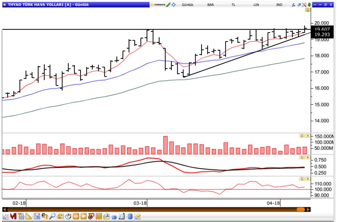Click the 04-18 date marker

[x=273, y=203]
